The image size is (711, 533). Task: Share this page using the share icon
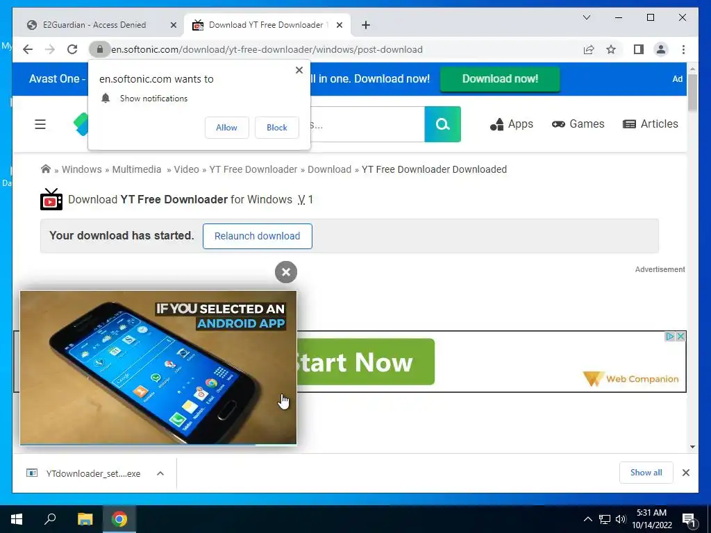[589, 49]
